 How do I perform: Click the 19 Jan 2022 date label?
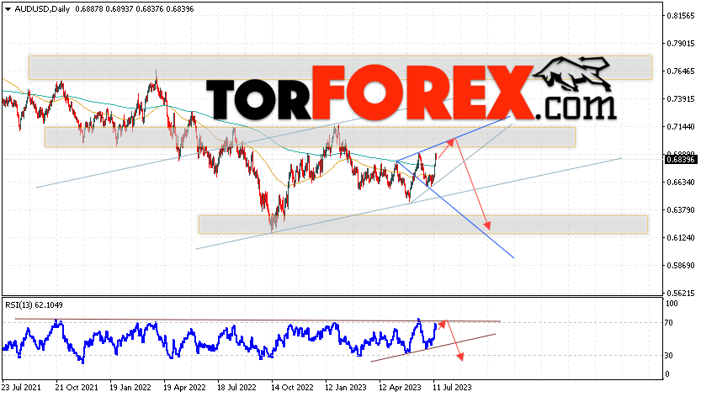(x=130, y=387)
